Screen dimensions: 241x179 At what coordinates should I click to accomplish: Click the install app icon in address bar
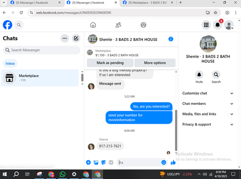click(208, 13)
